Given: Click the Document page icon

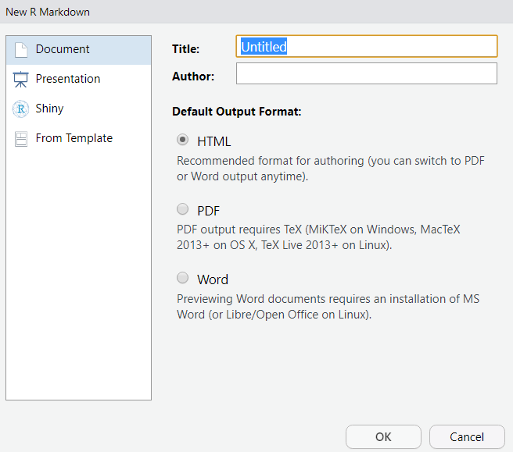Looking at the screenshot, I should pyautogui.click(x=21, y=50).
